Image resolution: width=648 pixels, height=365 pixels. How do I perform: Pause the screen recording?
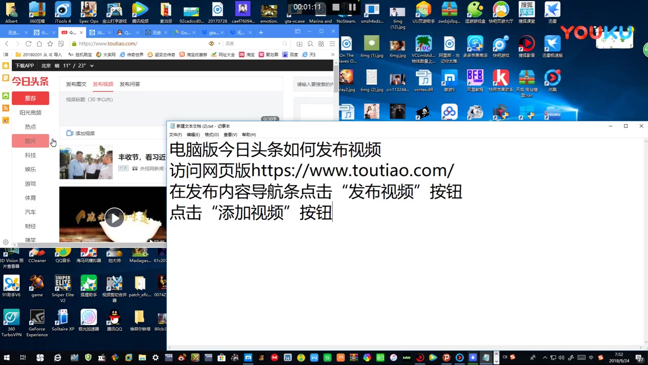point(352,7)
